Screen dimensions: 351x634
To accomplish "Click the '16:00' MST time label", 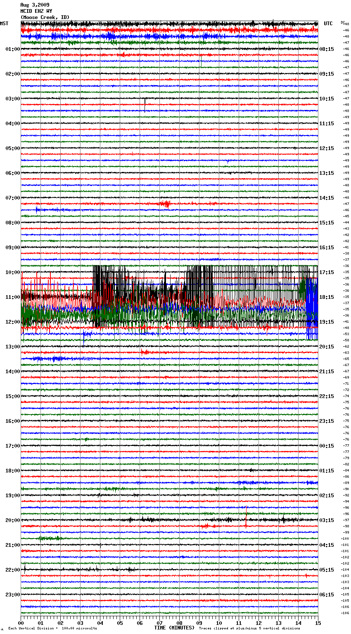I will 13,421.
